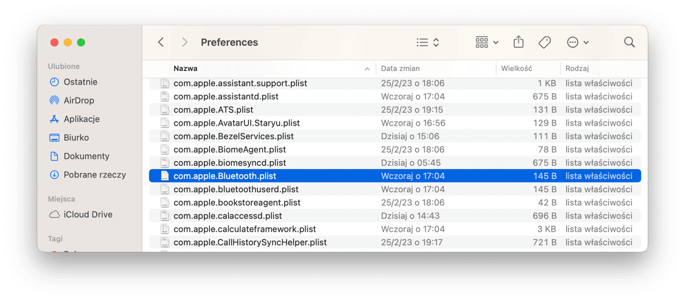The image size is (685, 301).
Task: Click the Share toolbar icon
Action: (x=519, y=42)
